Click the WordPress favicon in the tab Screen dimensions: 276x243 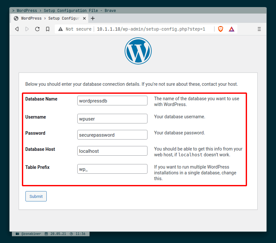pos(15,18)
